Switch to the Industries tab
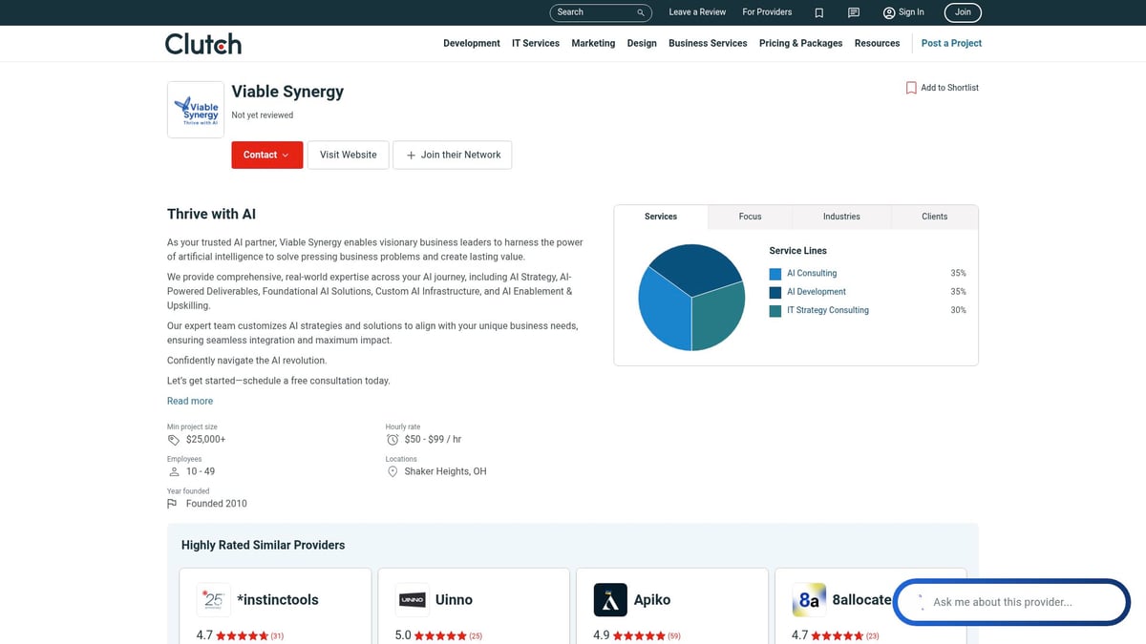The image size is (1146, 644). [x=841, y=217]
